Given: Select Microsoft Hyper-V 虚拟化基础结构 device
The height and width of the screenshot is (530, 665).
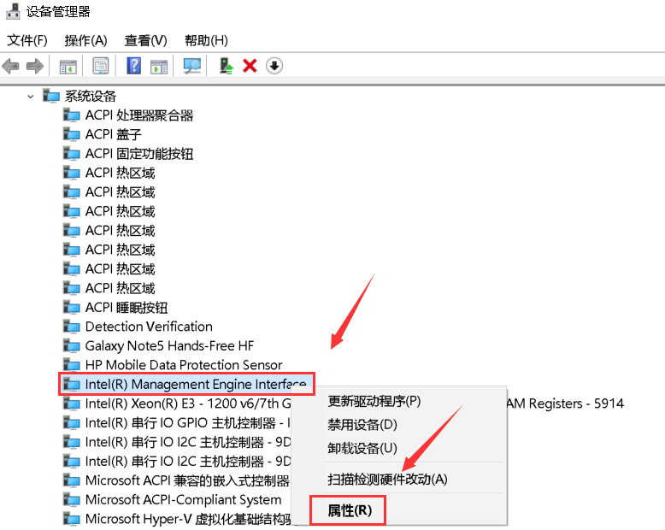Looking at the screenshot, I should click(x=188, y=519).
